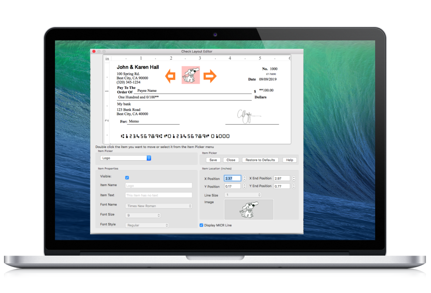Toggle the Visible checkbox

point(127,177)
